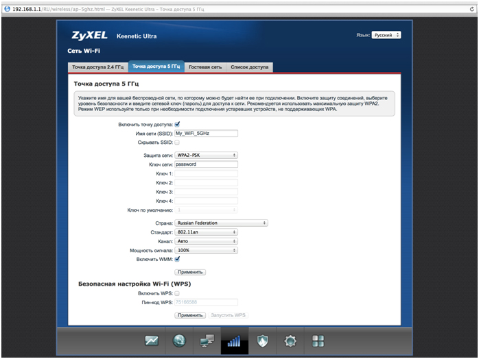Click 'Применить' below the WMM checkbox

(190, 272)
